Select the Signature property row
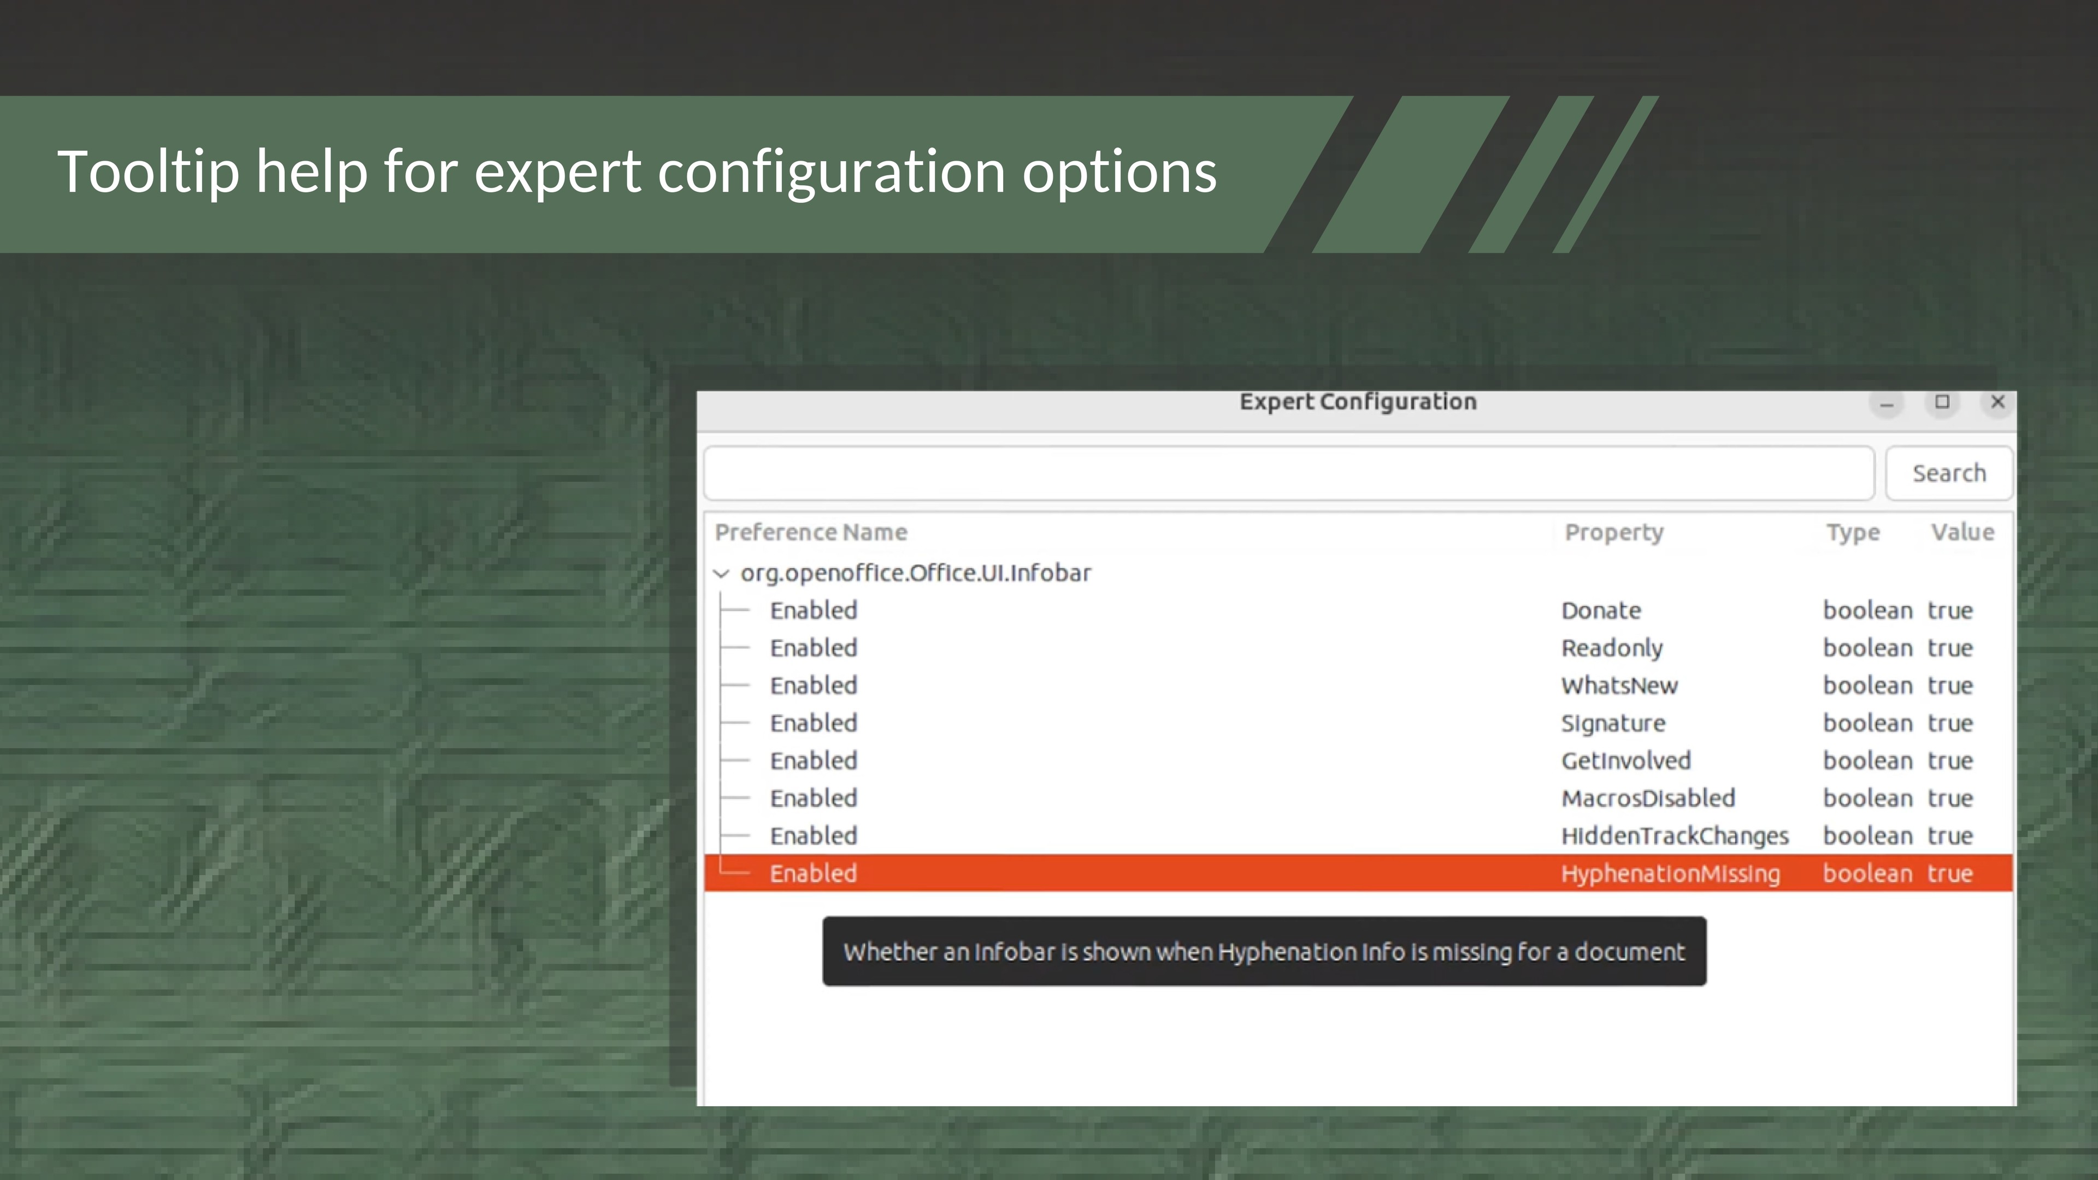Image resolution: width=2098 pixels, height=1180 pixels. click(1613, 723)
